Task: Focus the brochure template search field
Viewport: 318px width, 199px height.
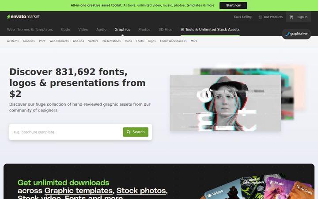Action: [67, 132]
